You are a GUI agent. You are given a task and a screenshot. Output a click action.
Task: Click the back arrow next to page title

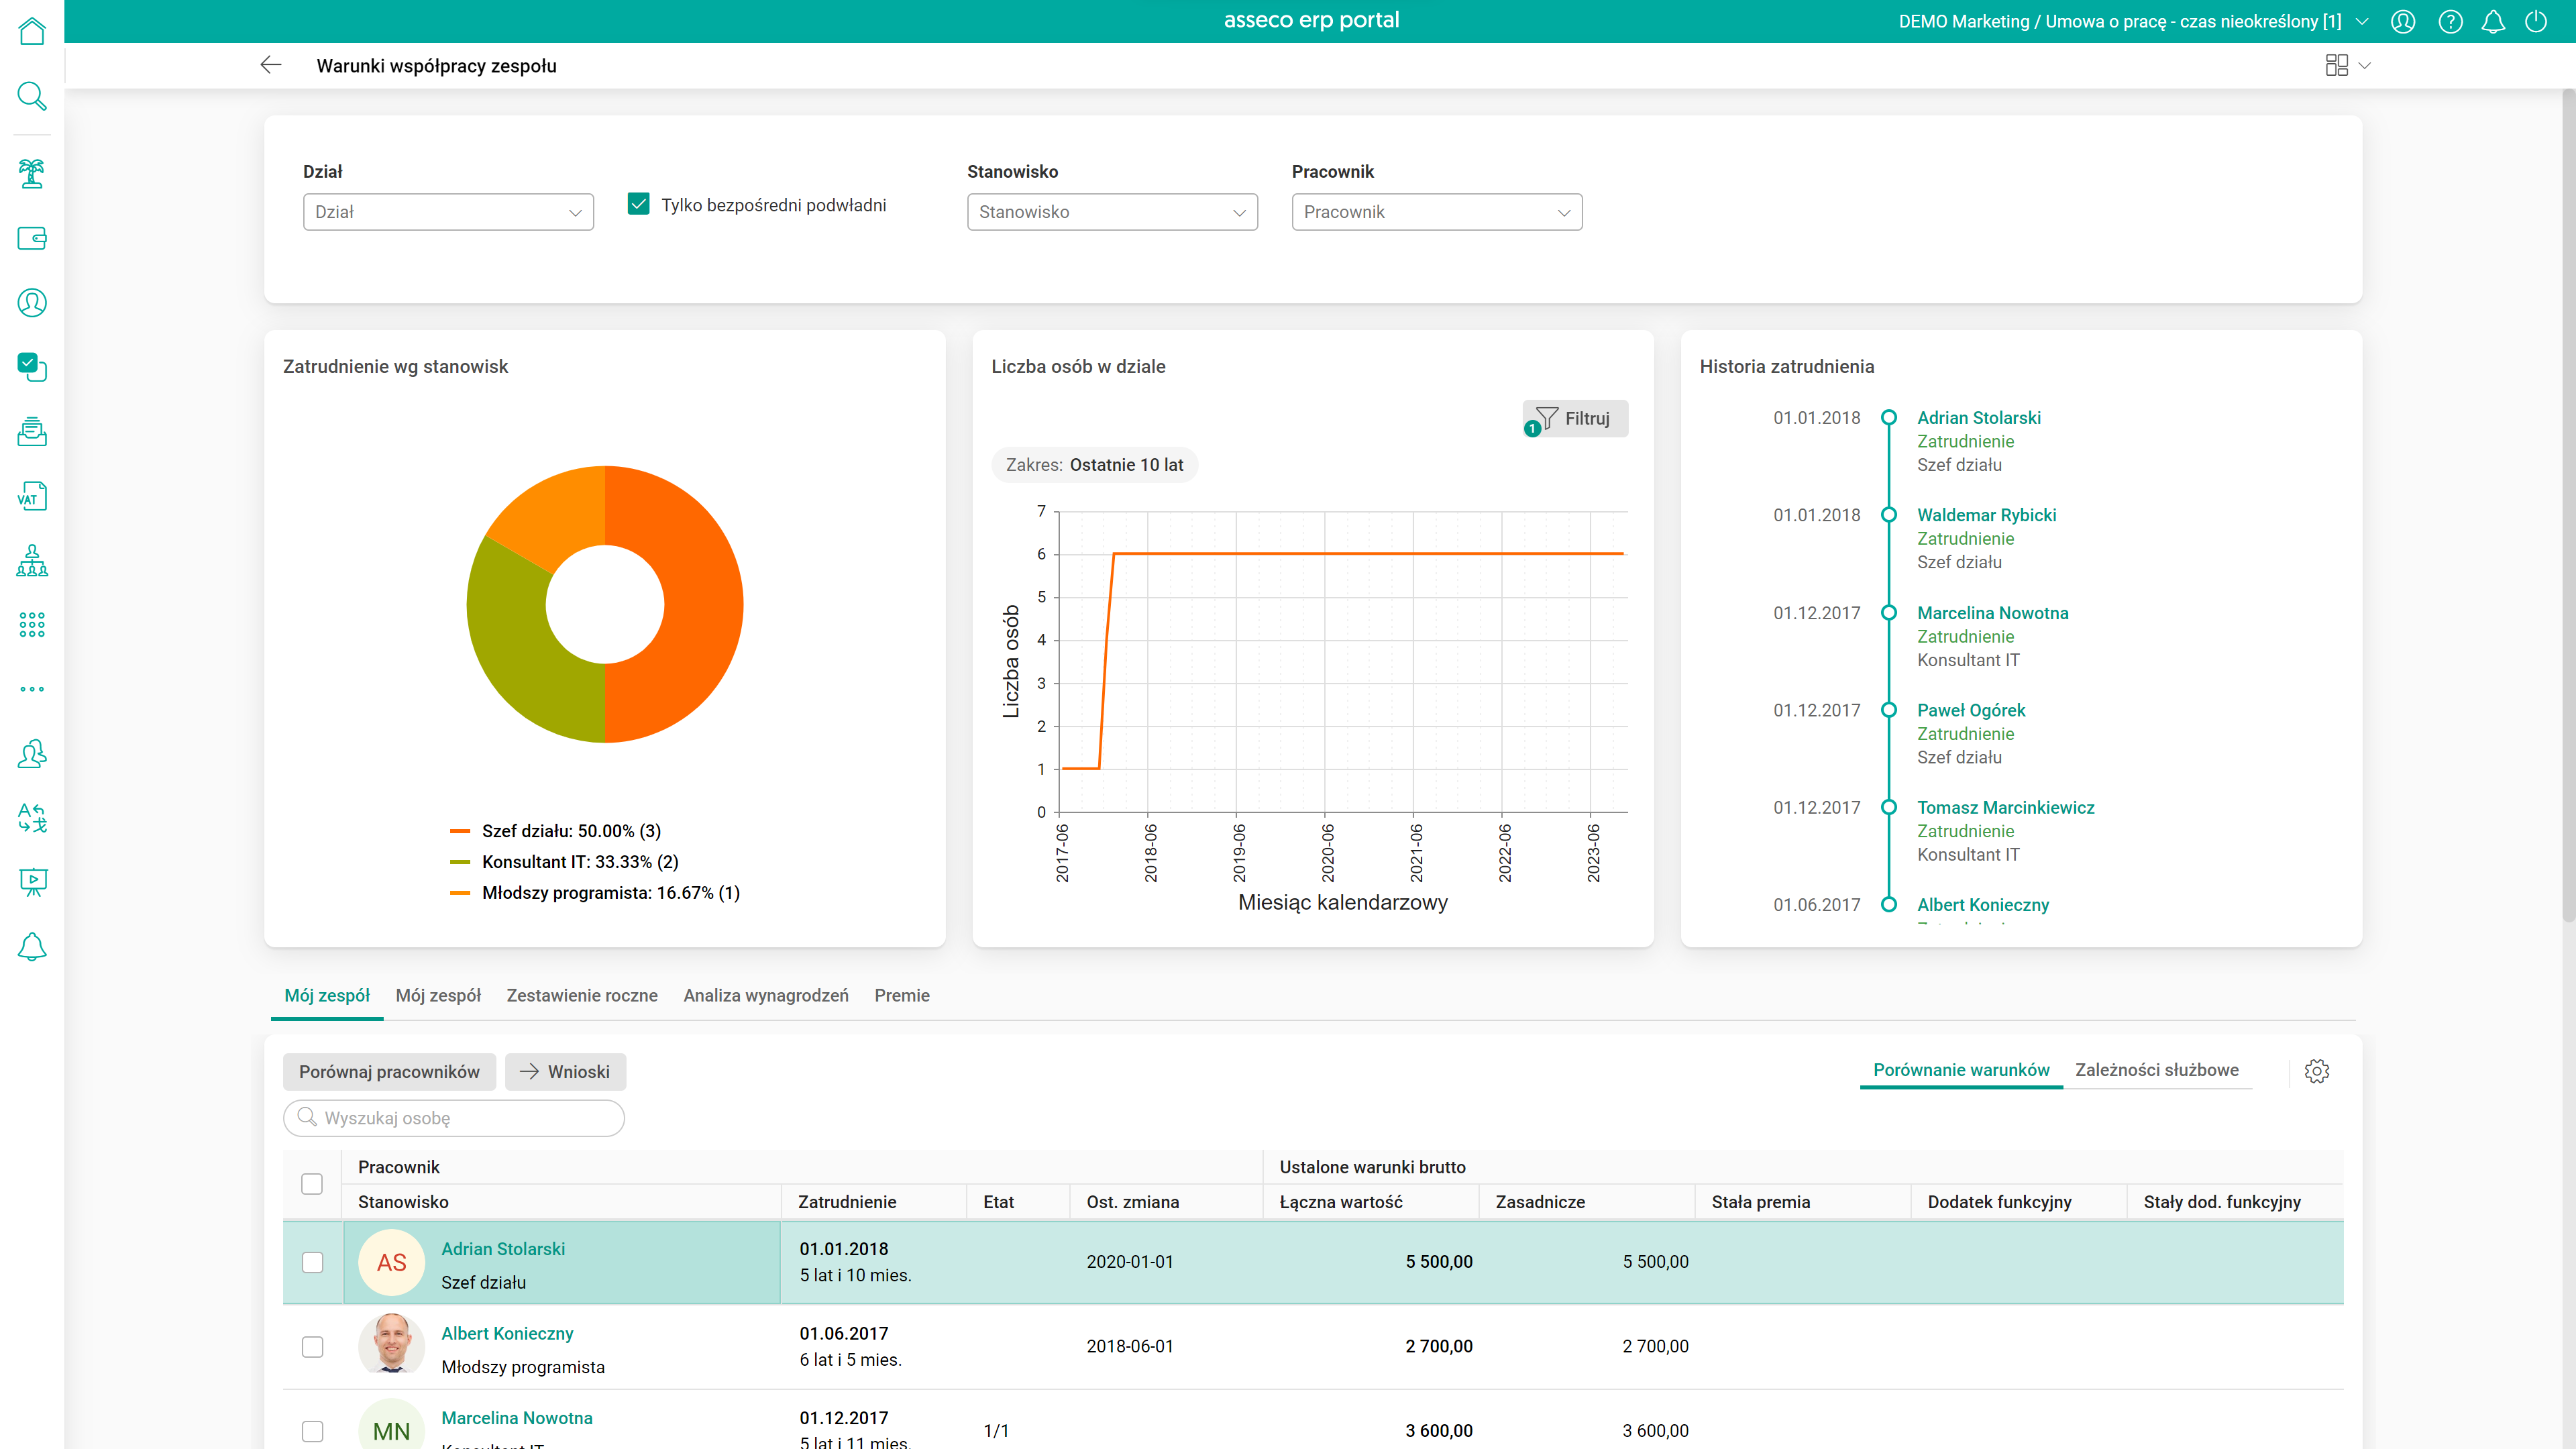[270, 66]
